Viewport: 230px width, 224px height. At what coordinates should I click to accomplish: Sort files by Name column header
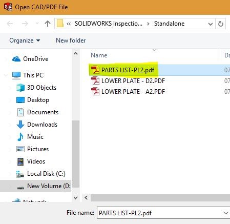[x=99, y=55]
